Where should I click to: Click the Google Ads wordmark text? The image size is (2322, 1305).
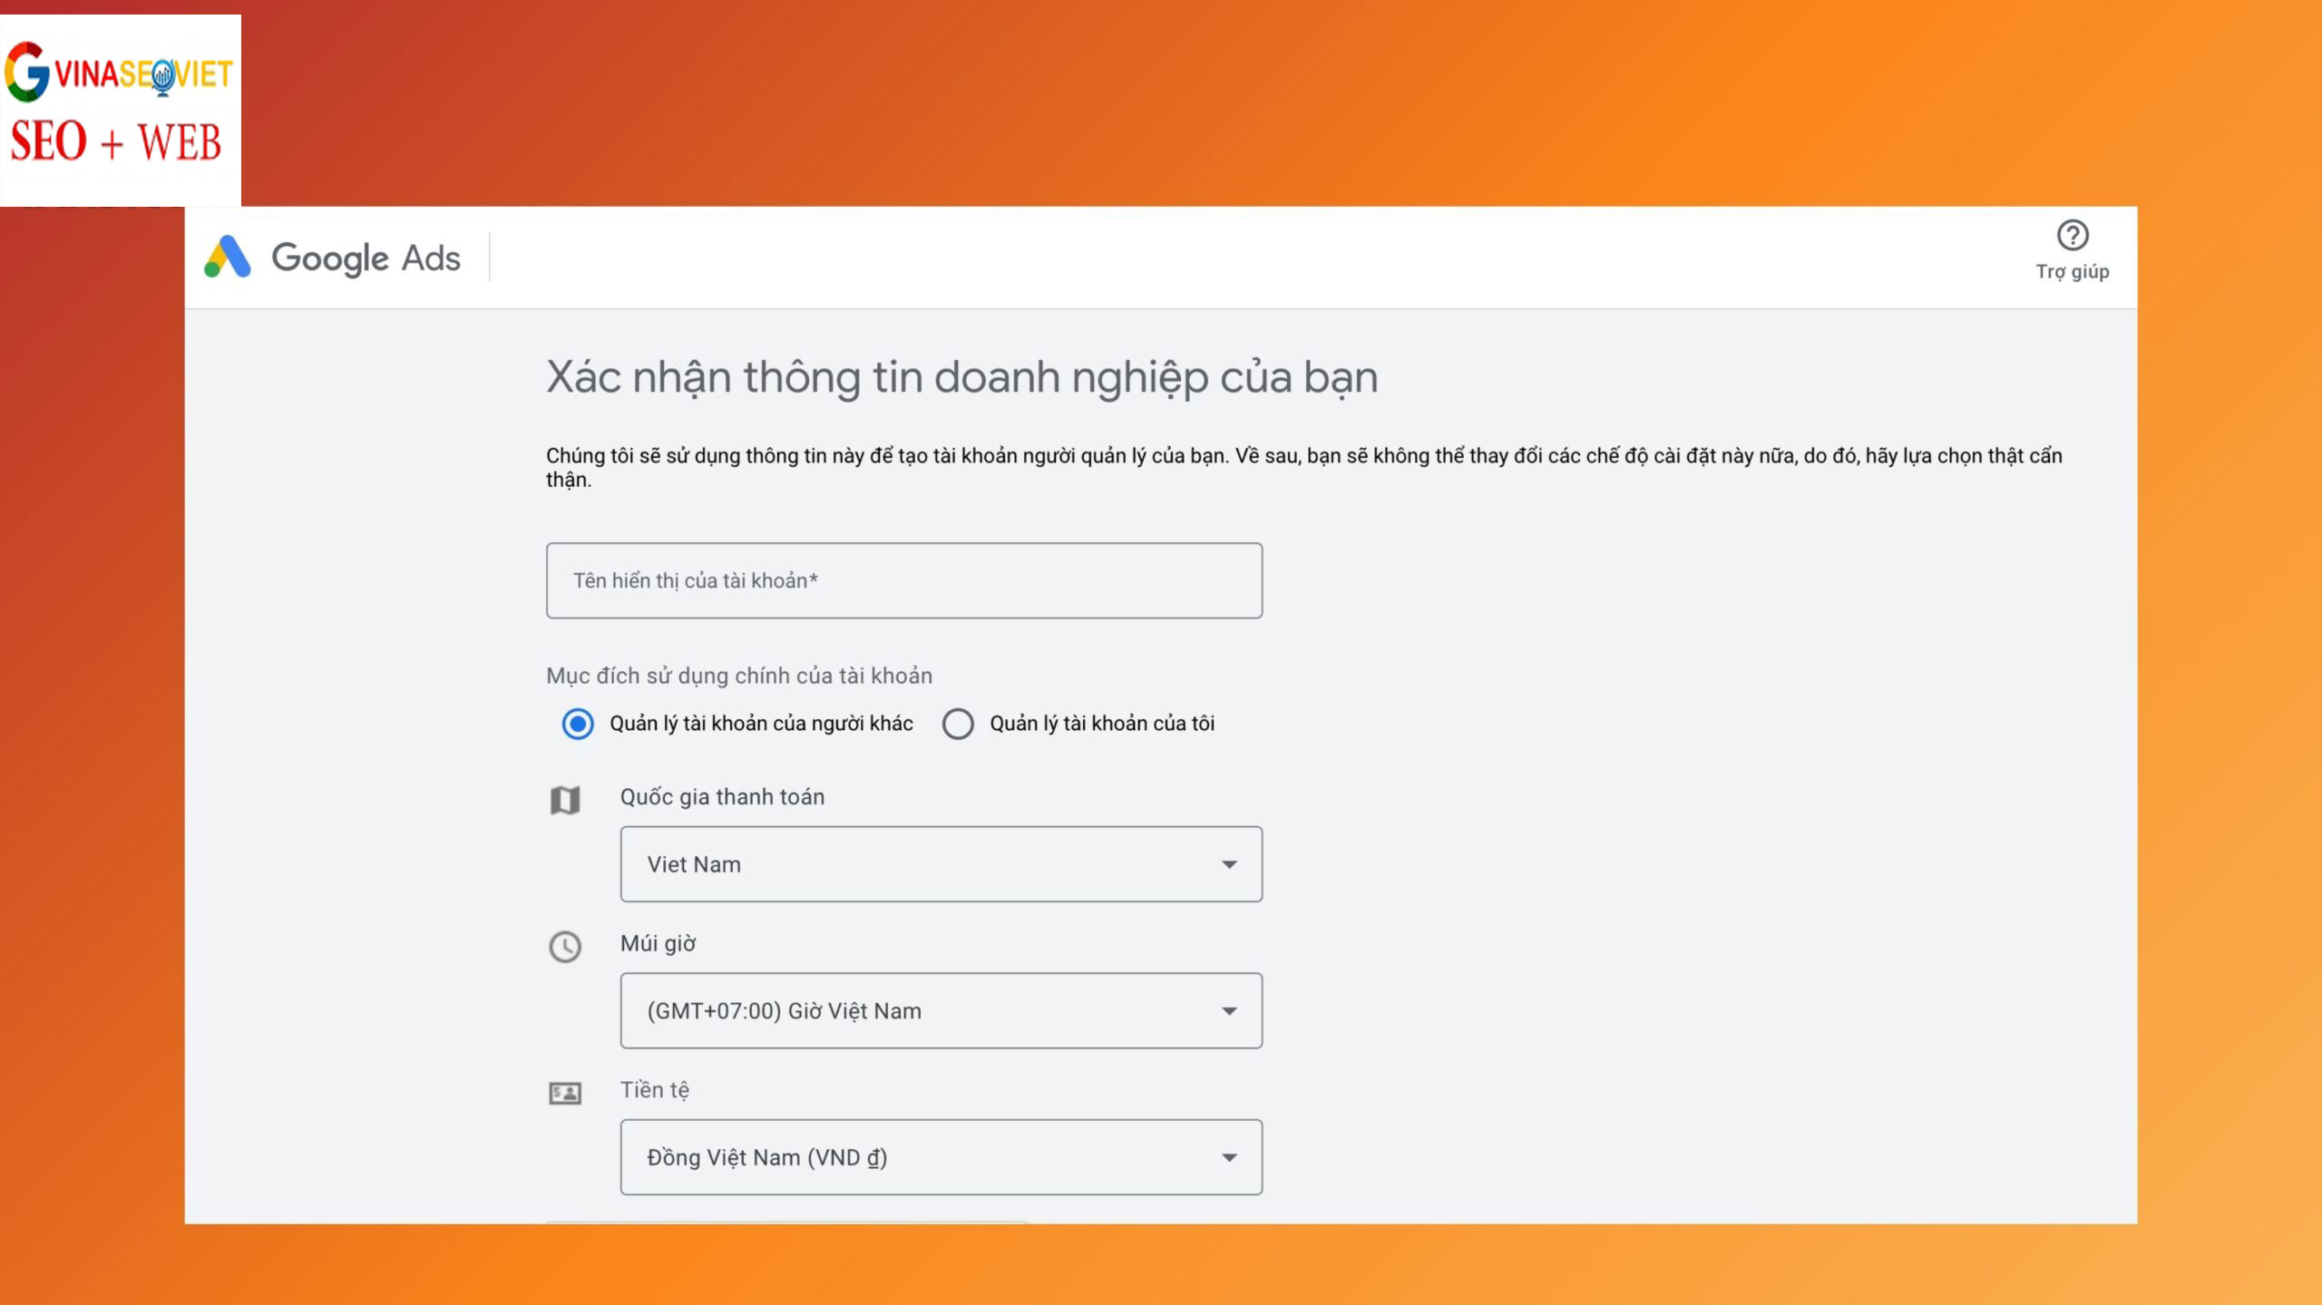[366, 258]
